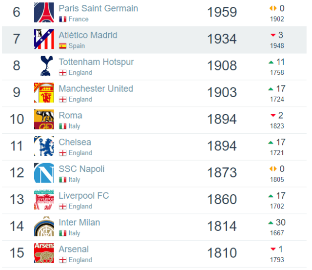Select the Italy country label under Roma
The width and height of the screenshot is (312, 270).
(74, 126)
